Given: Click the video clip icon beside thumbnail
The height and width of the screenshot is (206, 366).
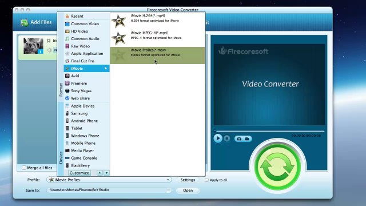Looking at the screenshot, I should [49, 41].
